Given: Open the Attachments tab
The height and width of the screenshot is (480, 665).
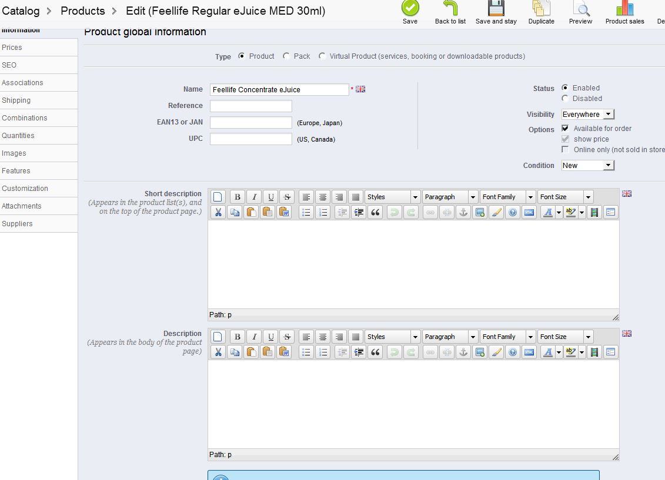Looking at the screenshot, I should point(39,206).
